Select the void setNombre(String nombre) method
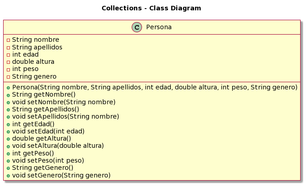Viewport: 306px width, 186px height. click(63, 102)
